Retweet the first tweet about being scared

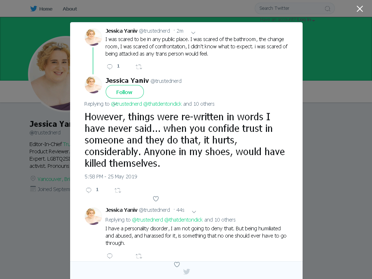(x=139, y=67)
